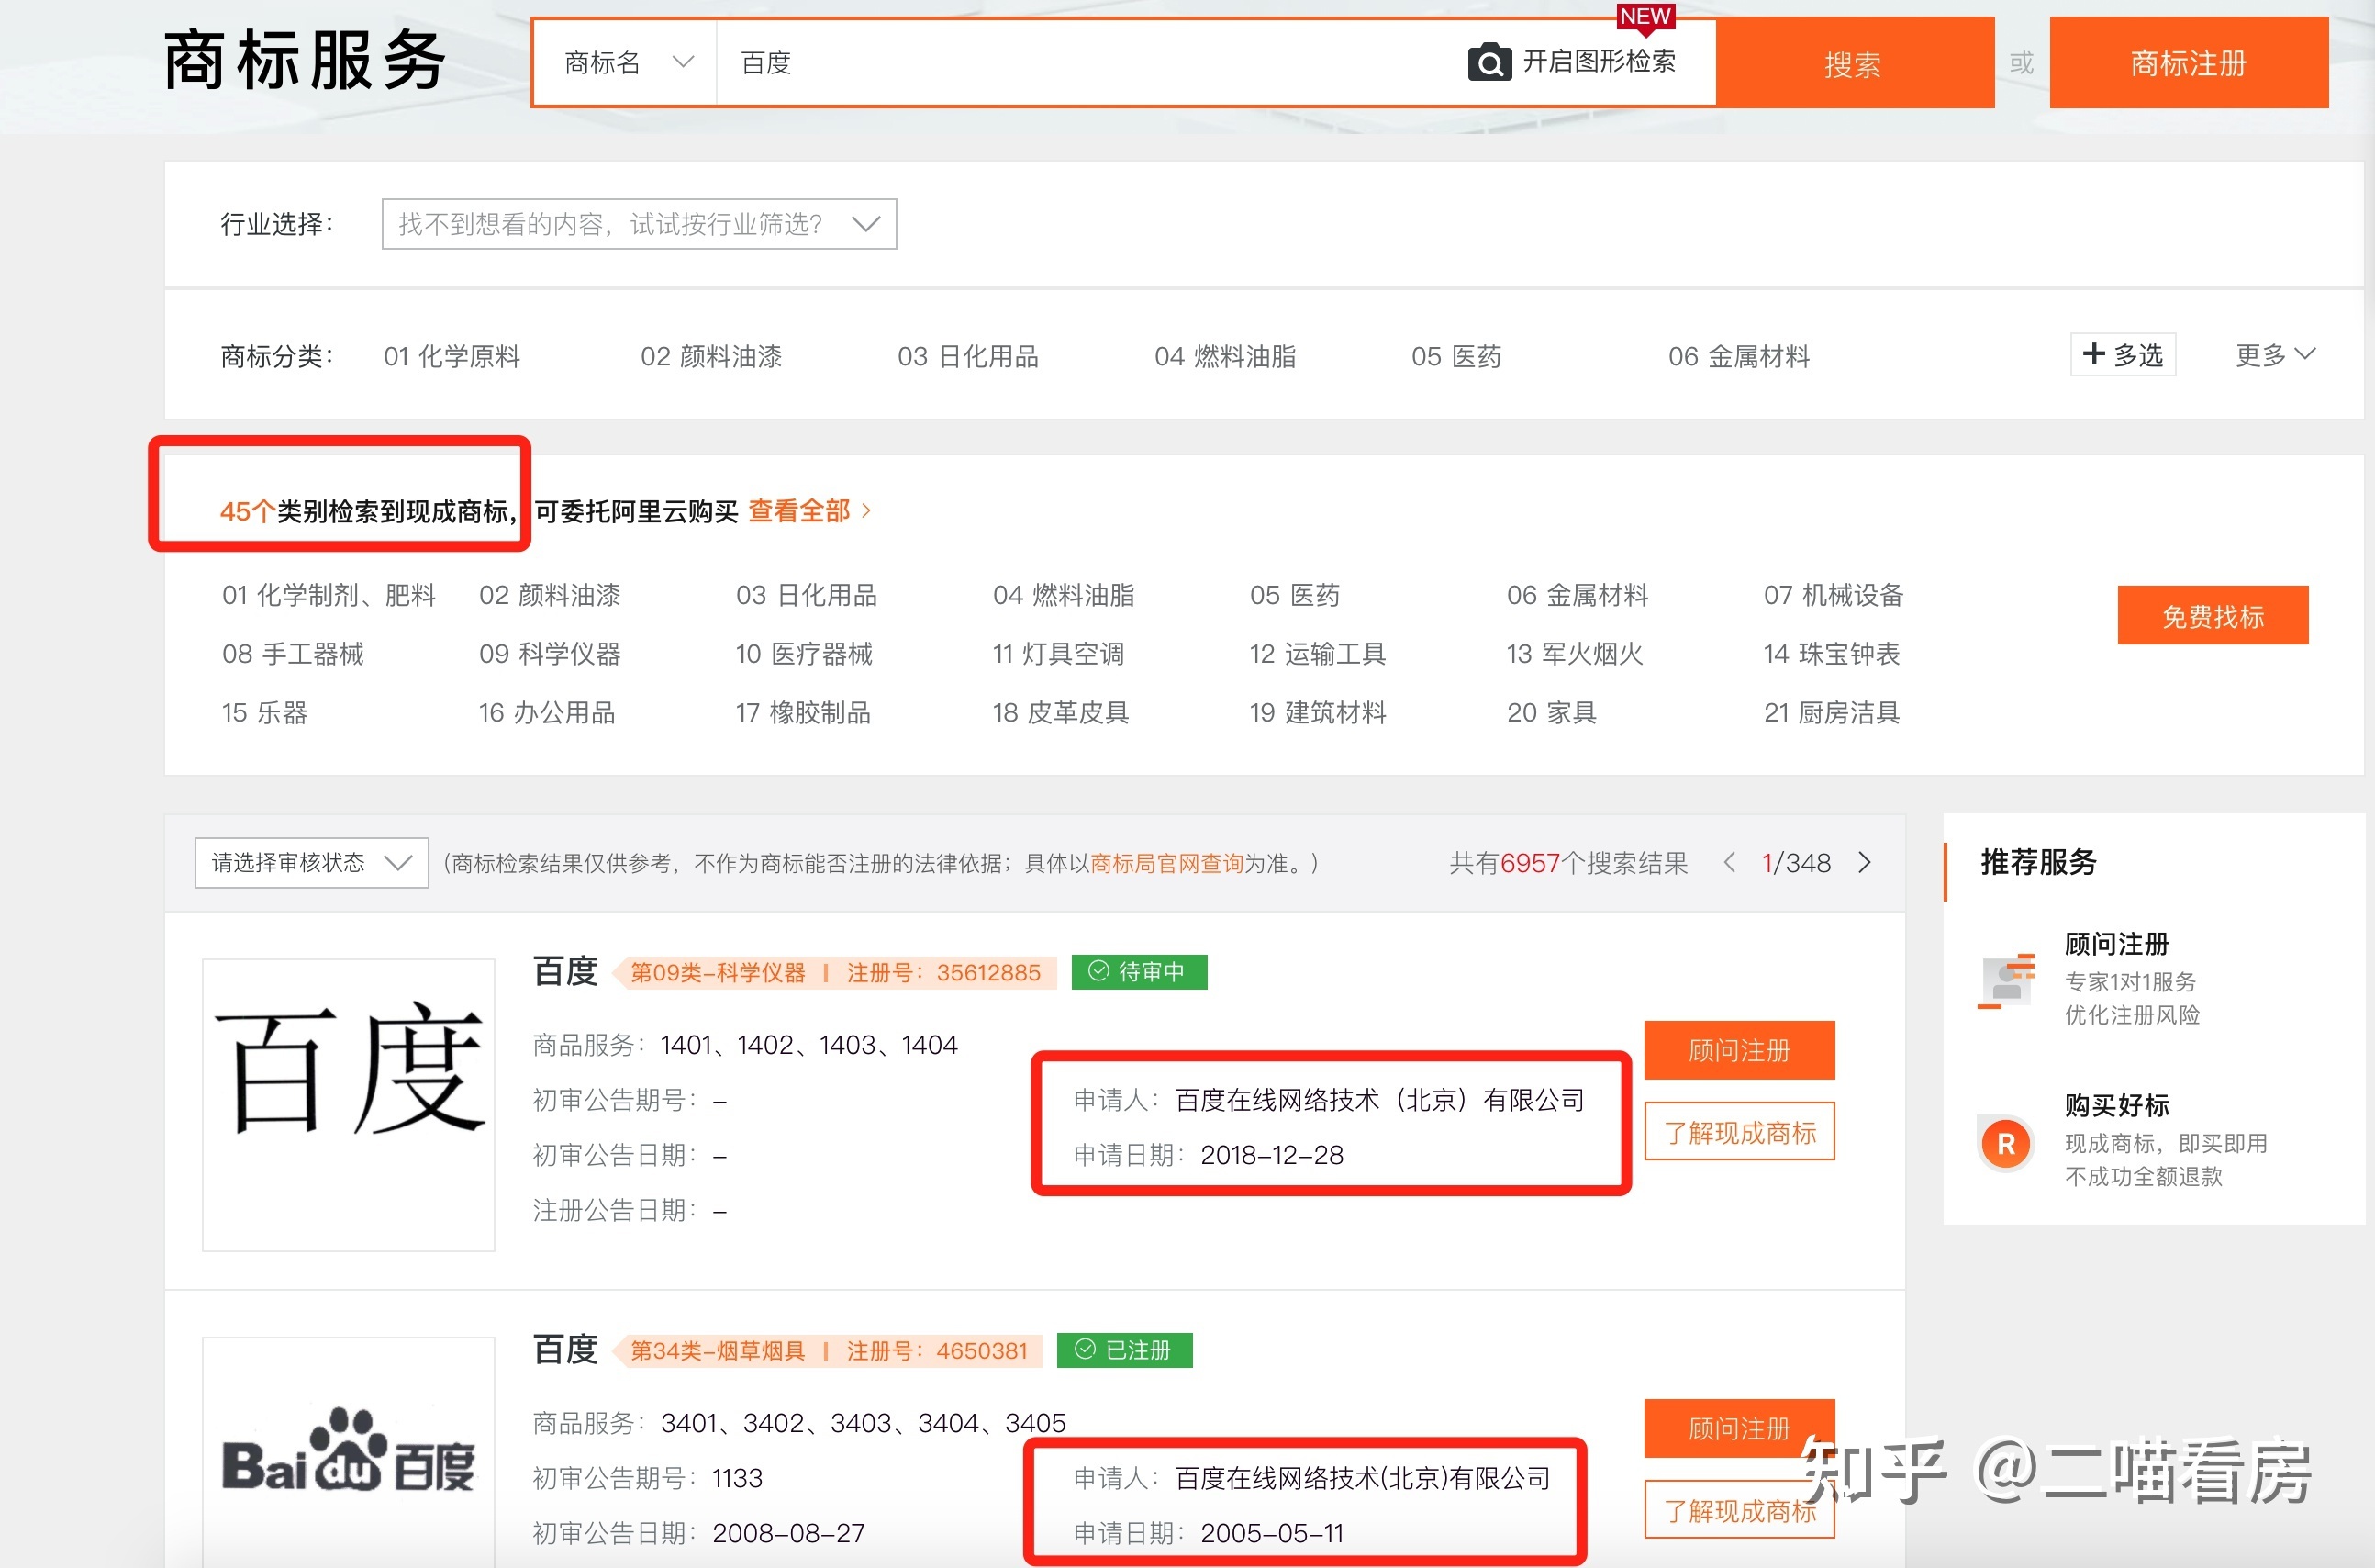2375x1568 pixels.
Task: Select category 03 日化用品 in 商标分类
Action: (x=967, y=356)
